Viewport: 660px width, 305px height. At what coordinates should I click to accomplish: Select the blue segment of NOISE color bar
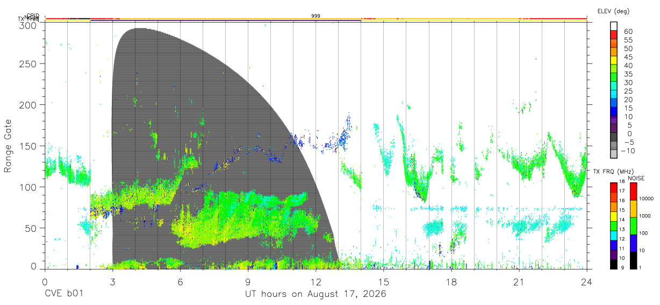pyautogui.click(x=633, y=243)
